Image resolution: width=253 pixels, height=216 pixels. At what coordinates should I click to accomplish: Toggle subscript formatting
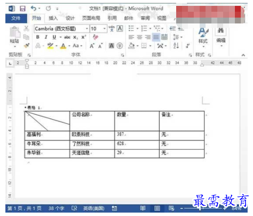75,37
